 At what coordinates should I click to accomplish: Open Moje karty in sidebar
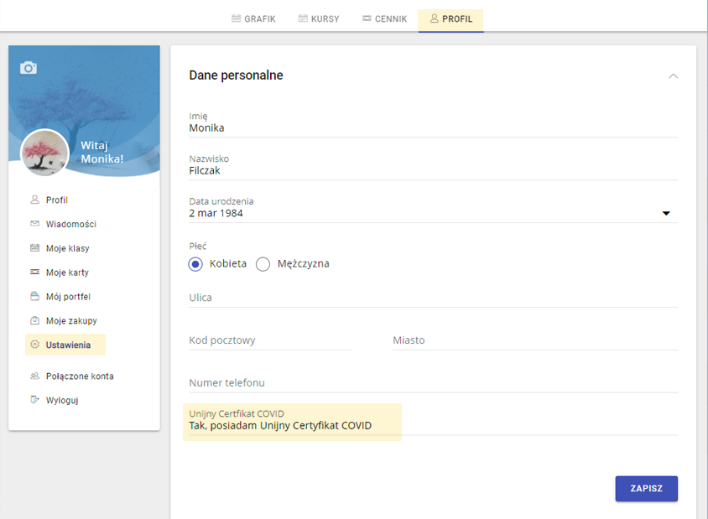point(67,272)
